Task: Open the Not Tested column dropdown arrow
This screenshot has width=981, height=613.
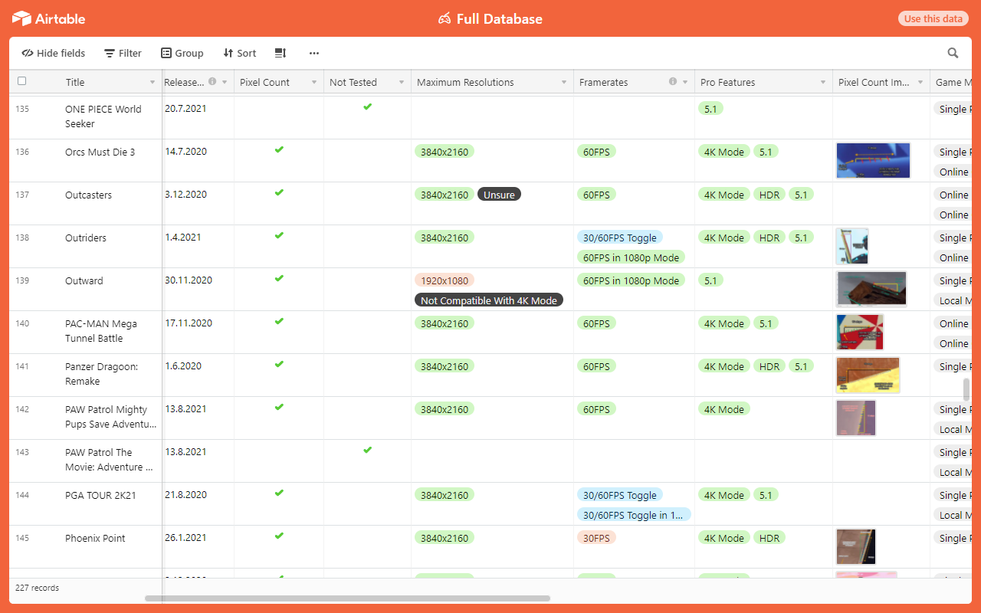Action: tap(402, 82)
